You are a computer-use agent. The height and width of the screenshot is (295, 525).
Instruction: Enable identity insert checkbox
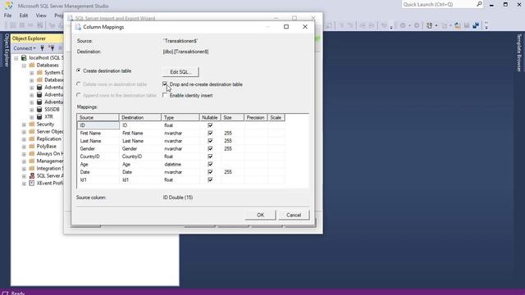tap(165, 95)
